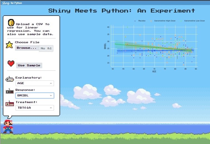210x144 pixels.
Task: Click the Choose File label
Action: click(27, 42)
